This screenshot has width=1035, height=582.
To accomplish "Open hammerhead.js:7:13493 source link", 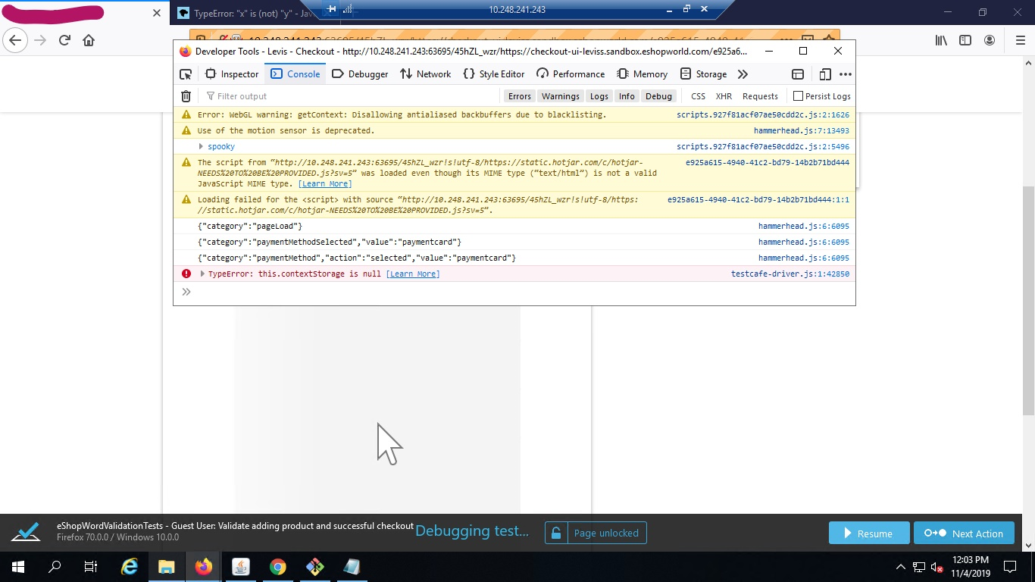I will coord(802,130).
